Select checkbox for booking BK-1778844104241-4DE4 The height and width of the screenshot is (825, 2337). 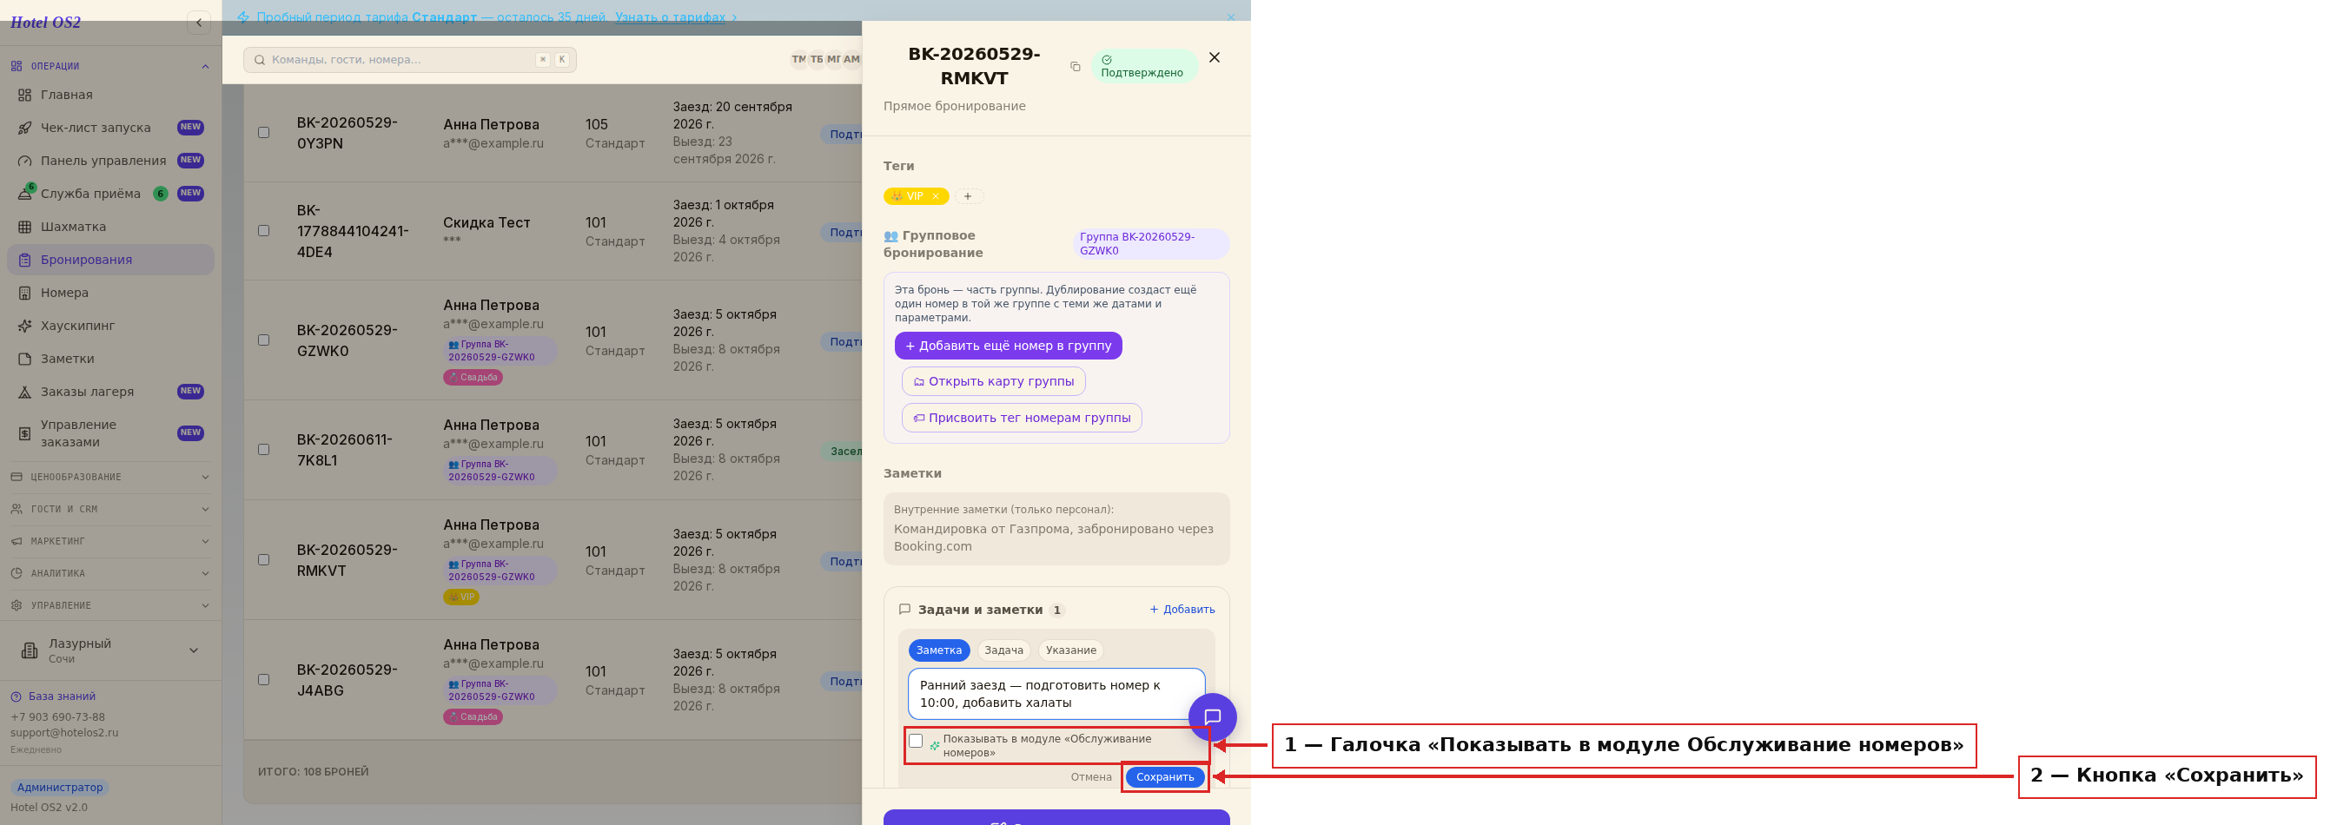(x=264, y=231)
